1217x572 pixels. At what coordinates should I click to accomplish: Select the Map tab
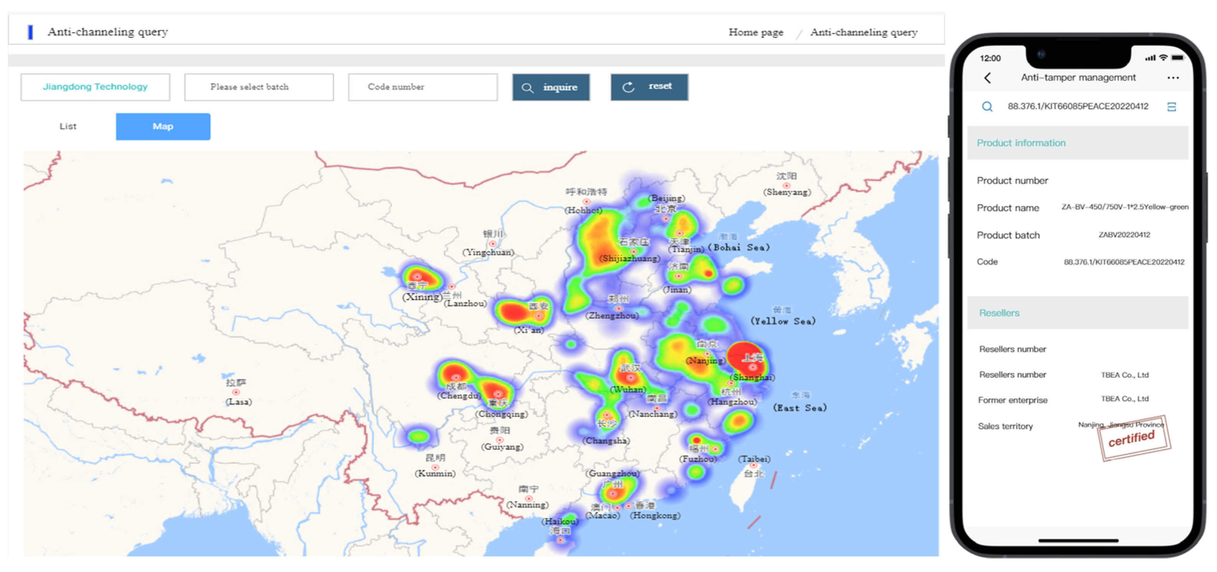(163, 126)
